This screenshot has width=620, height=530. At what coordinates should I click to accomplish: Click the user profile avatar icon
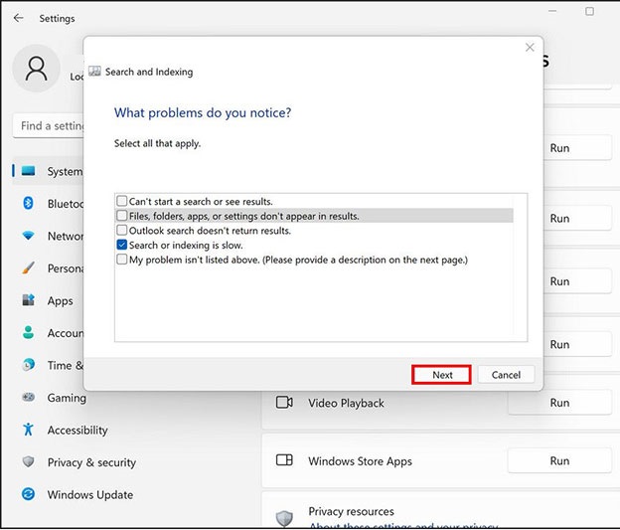click(x=37, y=69)
